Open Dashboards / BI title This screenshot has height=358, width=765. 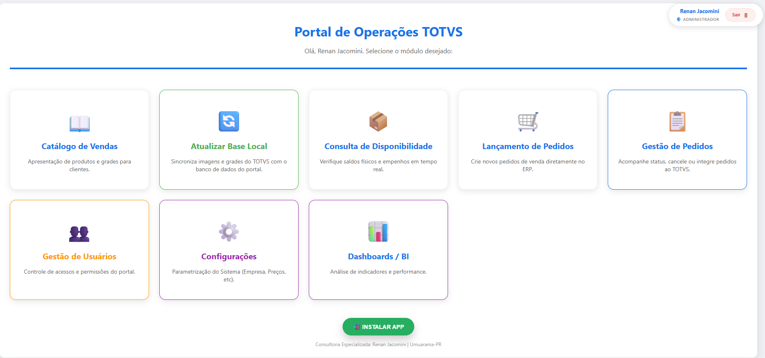(x=378, y=256)
